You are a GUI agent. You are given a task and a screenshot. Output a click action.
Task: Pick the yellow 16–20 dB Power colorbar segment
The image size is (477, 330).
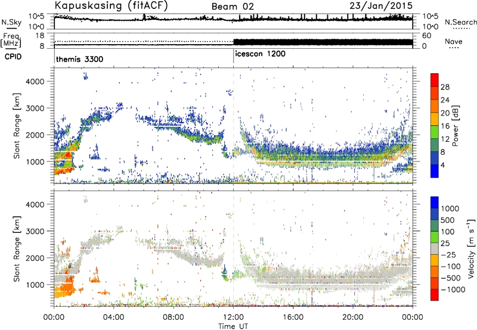click(435, 119)
